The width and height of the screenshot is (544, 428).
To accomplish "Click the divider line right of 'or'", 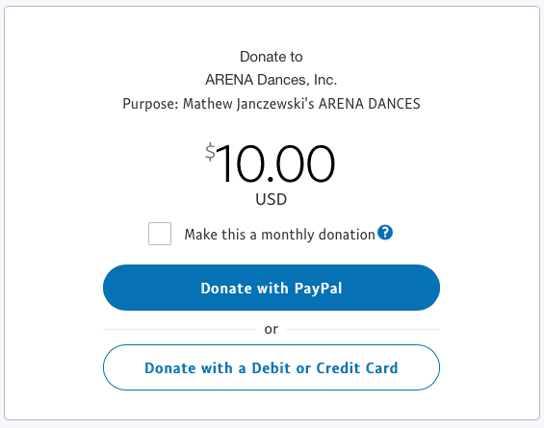I will (363, 329).
